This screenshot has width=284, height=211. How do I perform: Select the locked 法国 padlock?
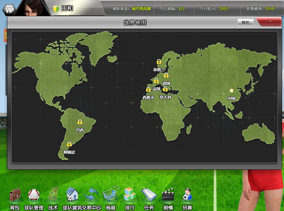156,81
